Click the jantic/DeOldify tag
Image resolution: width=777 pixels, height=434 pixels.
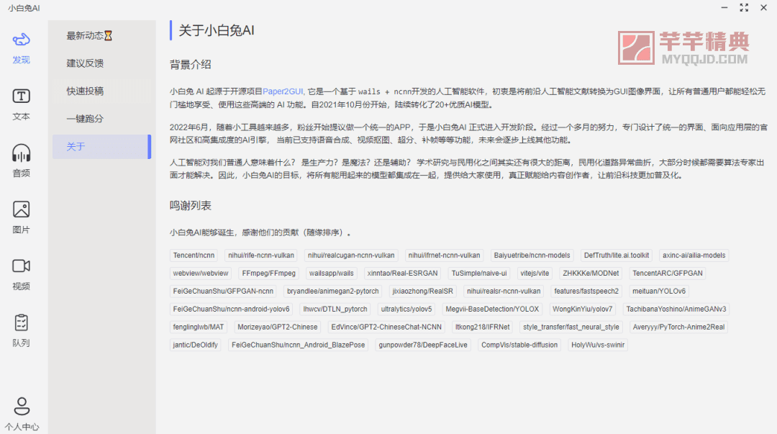click(x=195, y=345)
